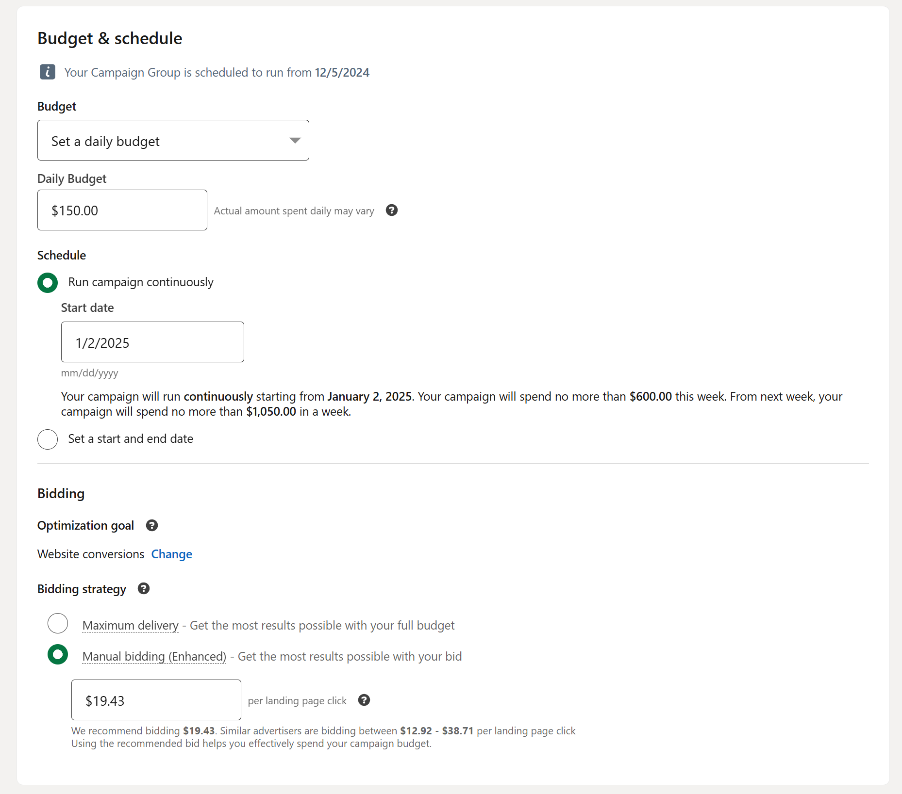Click the 12/5/2024 campaign group date

point(342,72)
